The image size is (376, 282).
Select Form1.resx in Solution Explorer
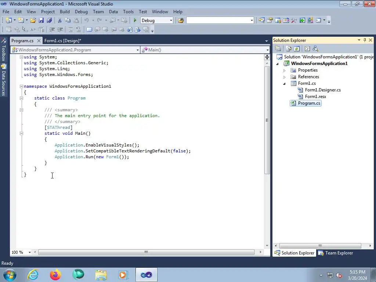click(315, 97)
